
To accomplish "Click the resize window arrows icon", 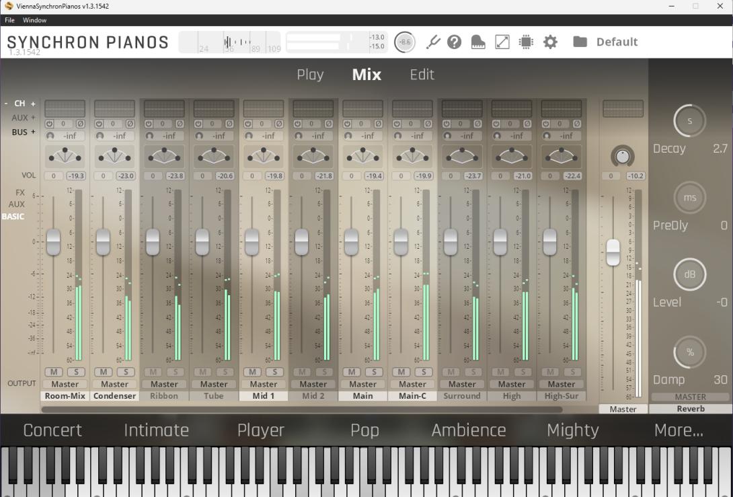I will point(502,42).
